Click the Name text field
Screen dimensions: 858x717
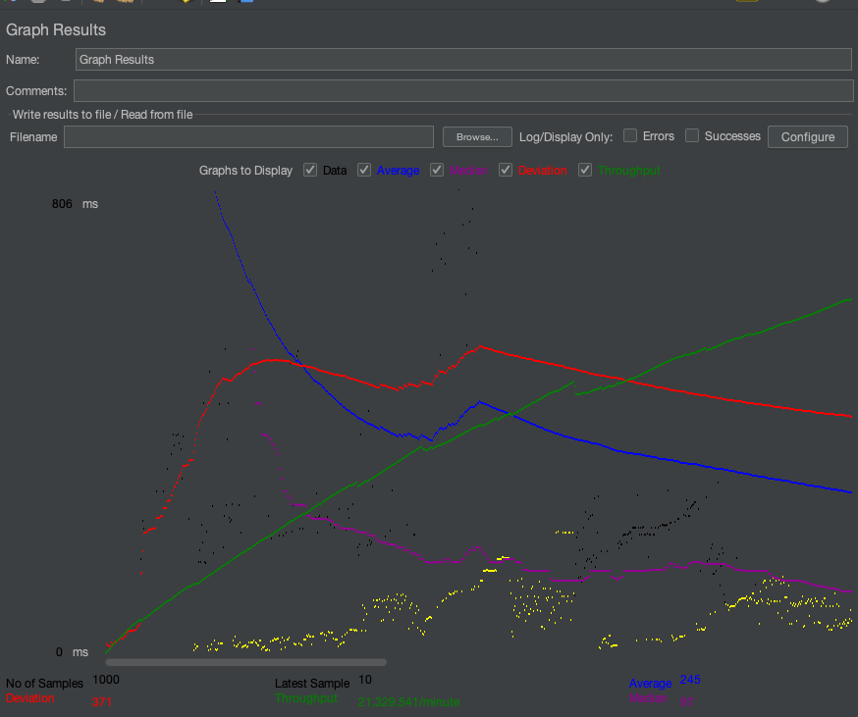pos(462,59)
